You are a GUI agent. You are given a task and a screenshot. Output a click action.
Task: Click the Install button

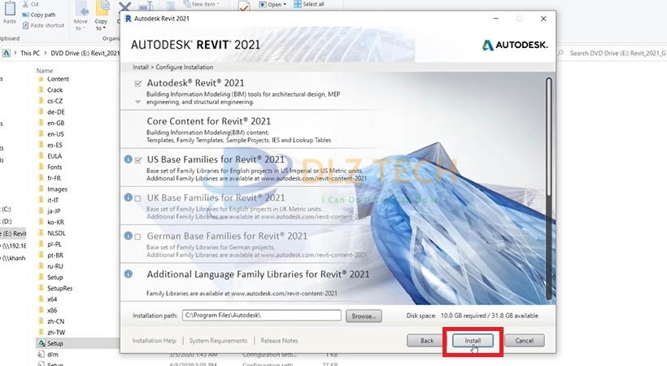473,341
